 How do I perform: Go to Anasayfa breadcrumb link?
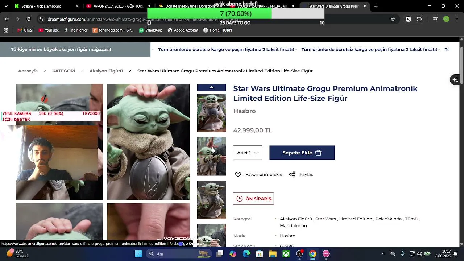28,71
